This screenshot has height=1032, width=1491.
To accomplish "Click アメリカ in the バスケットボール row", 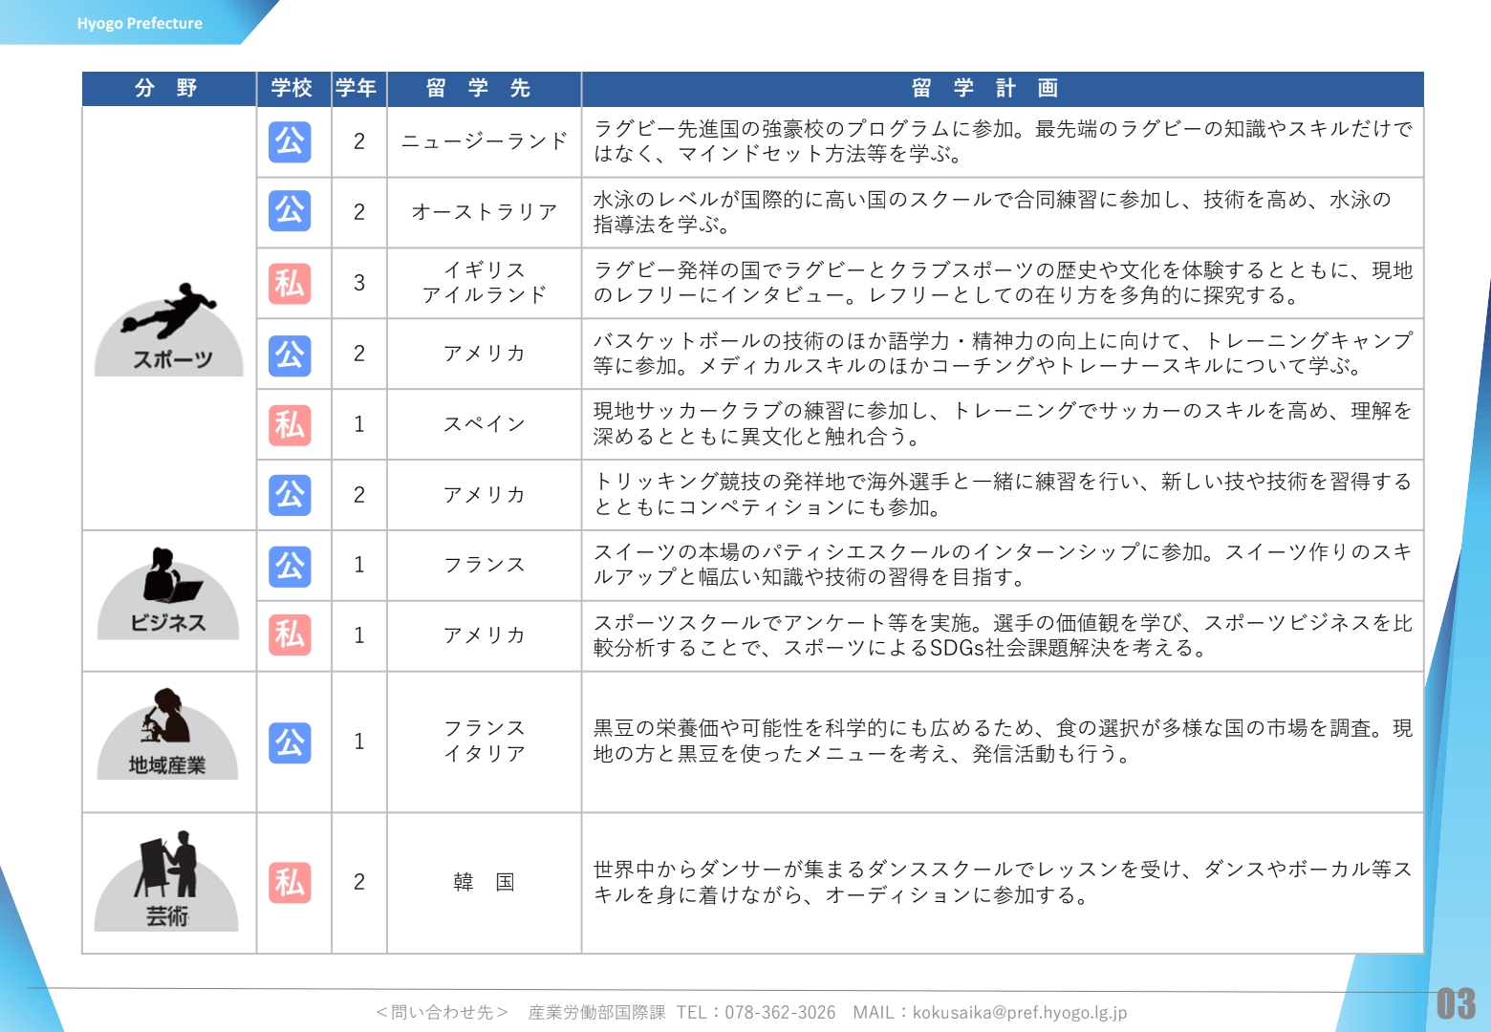I will [x=485, y=354].
